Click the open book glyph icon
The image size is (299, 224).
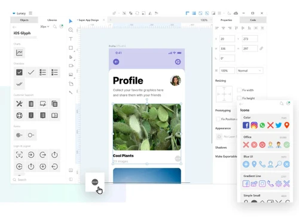[54, 115]
